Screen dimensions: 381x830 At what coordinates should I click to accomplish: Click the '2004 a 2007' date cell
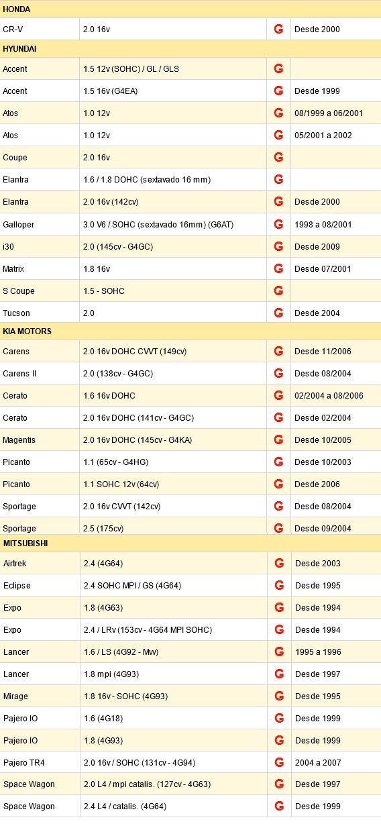(x=336, y=762)
